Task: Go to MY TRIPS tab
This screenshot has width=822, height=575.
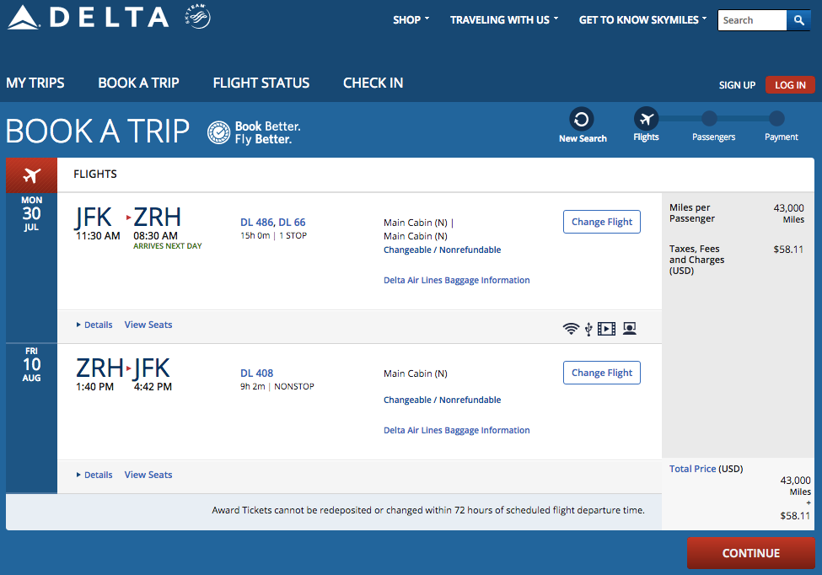Action: pos(35,83)
